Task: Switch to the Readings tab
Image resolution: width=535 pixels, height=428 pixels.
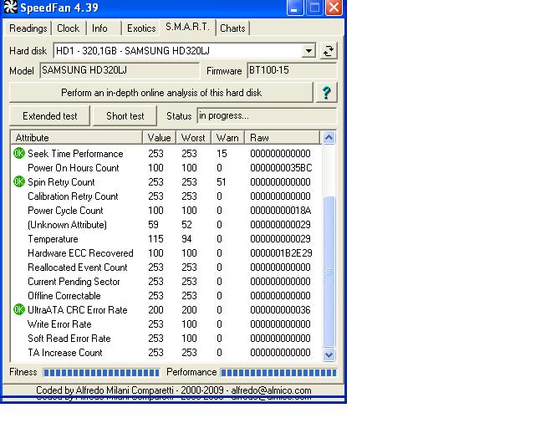Action: (28, 28)
